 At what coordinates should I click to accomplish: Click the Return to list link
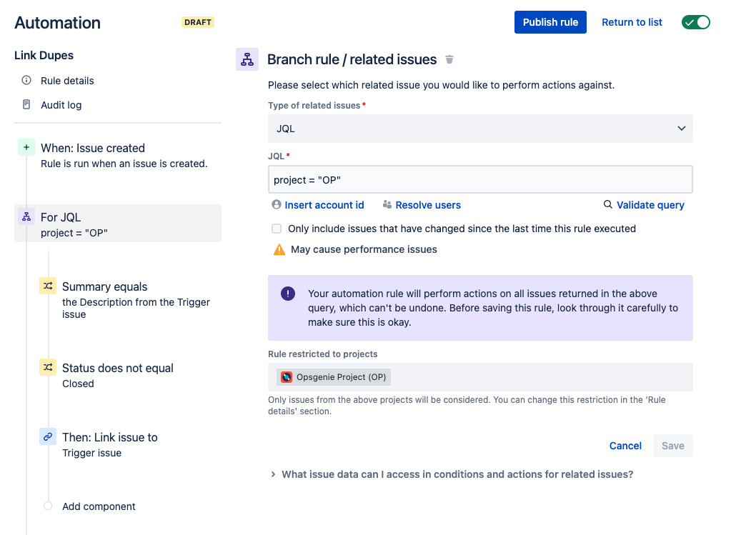[632, 22]
